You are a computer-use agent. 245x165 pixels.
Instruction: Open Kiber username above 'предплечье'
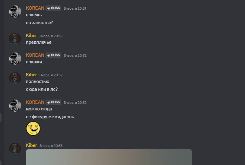click(31, 36)
